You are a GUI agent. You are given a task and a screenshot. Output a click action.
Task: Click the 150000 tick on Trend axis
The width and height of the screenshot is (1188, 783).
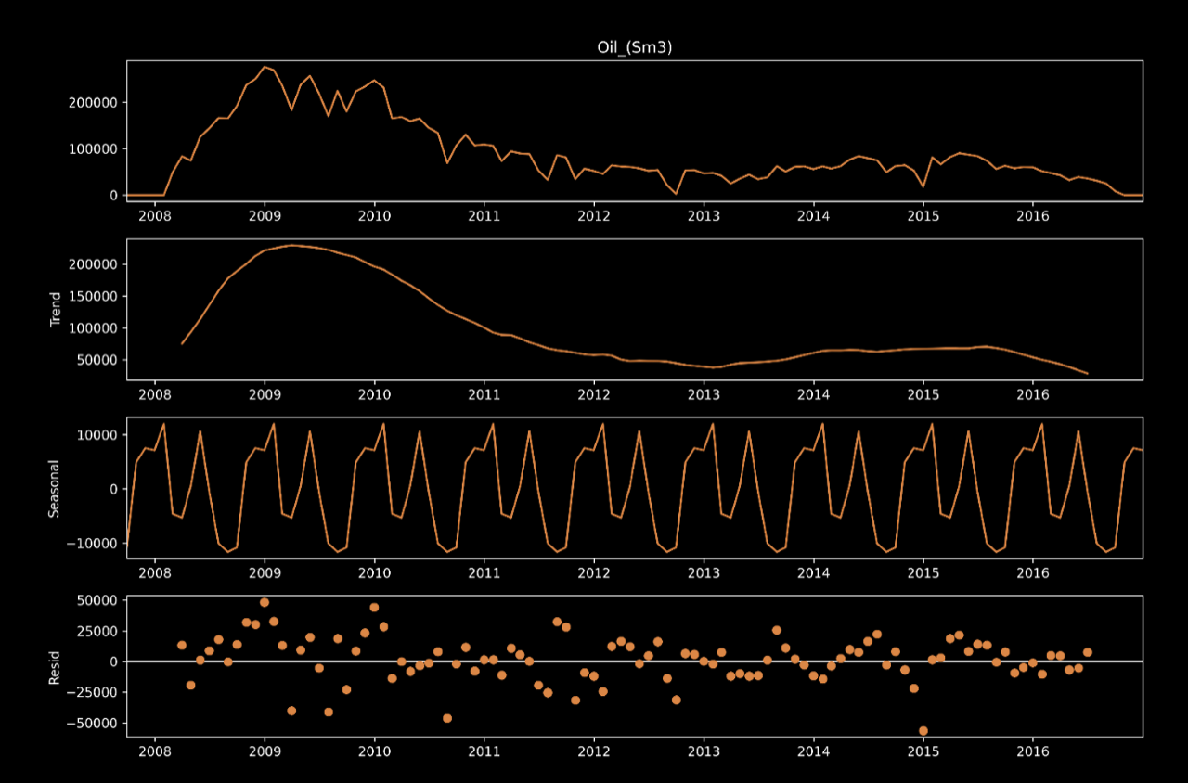93,297
